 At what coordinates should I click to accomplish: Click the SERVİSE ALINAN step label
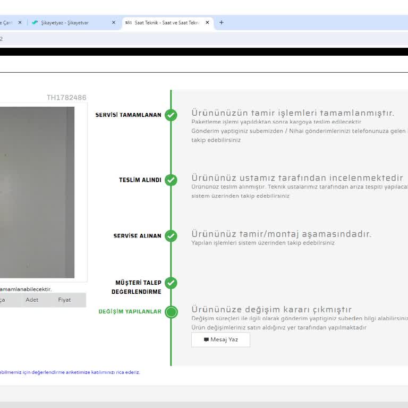138,236
